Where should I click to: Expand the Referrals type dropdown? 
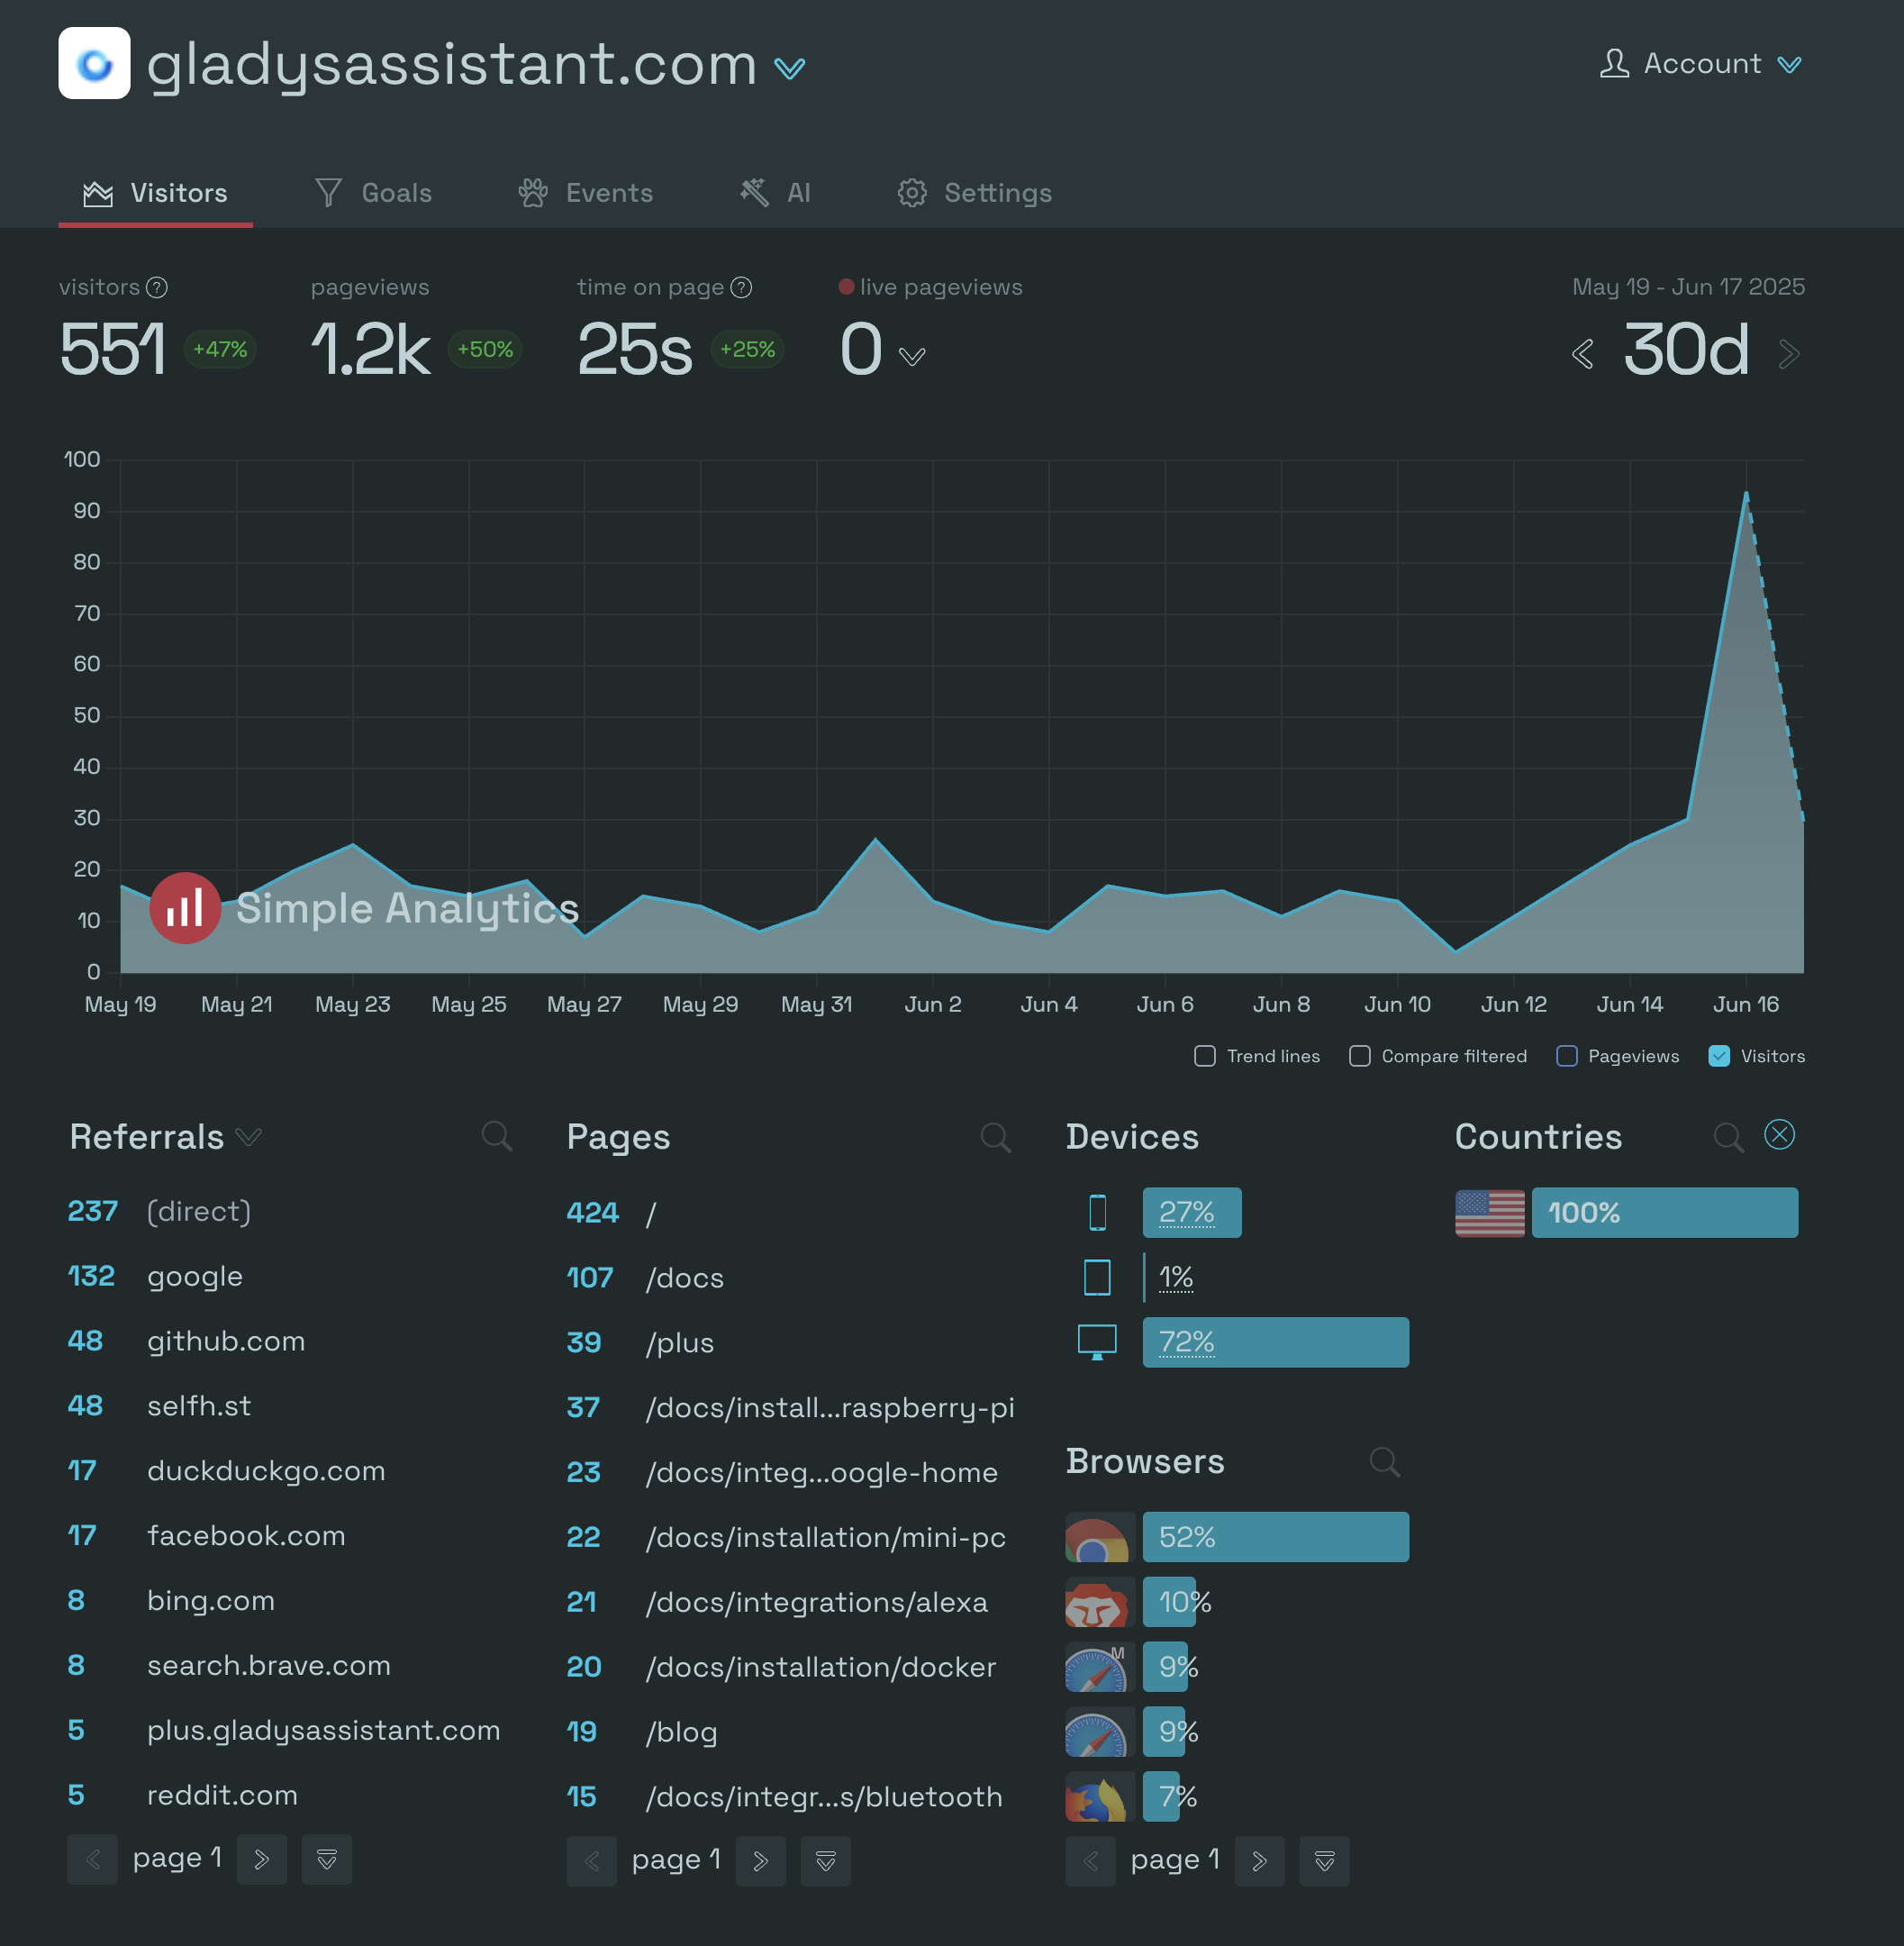[248, 1138]
